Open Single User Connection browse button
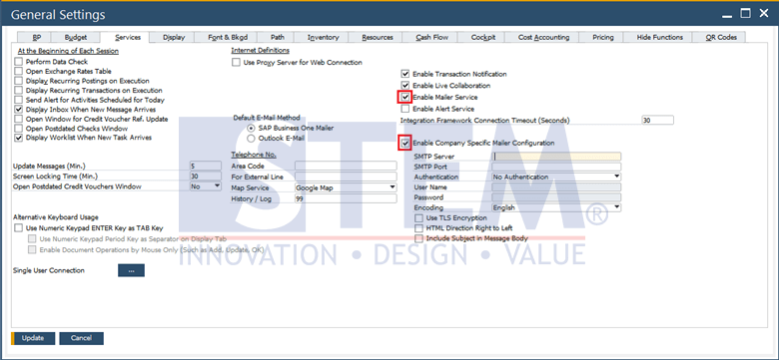The width and height of the screenshot is (779, 360). click(x=131, y=270)
